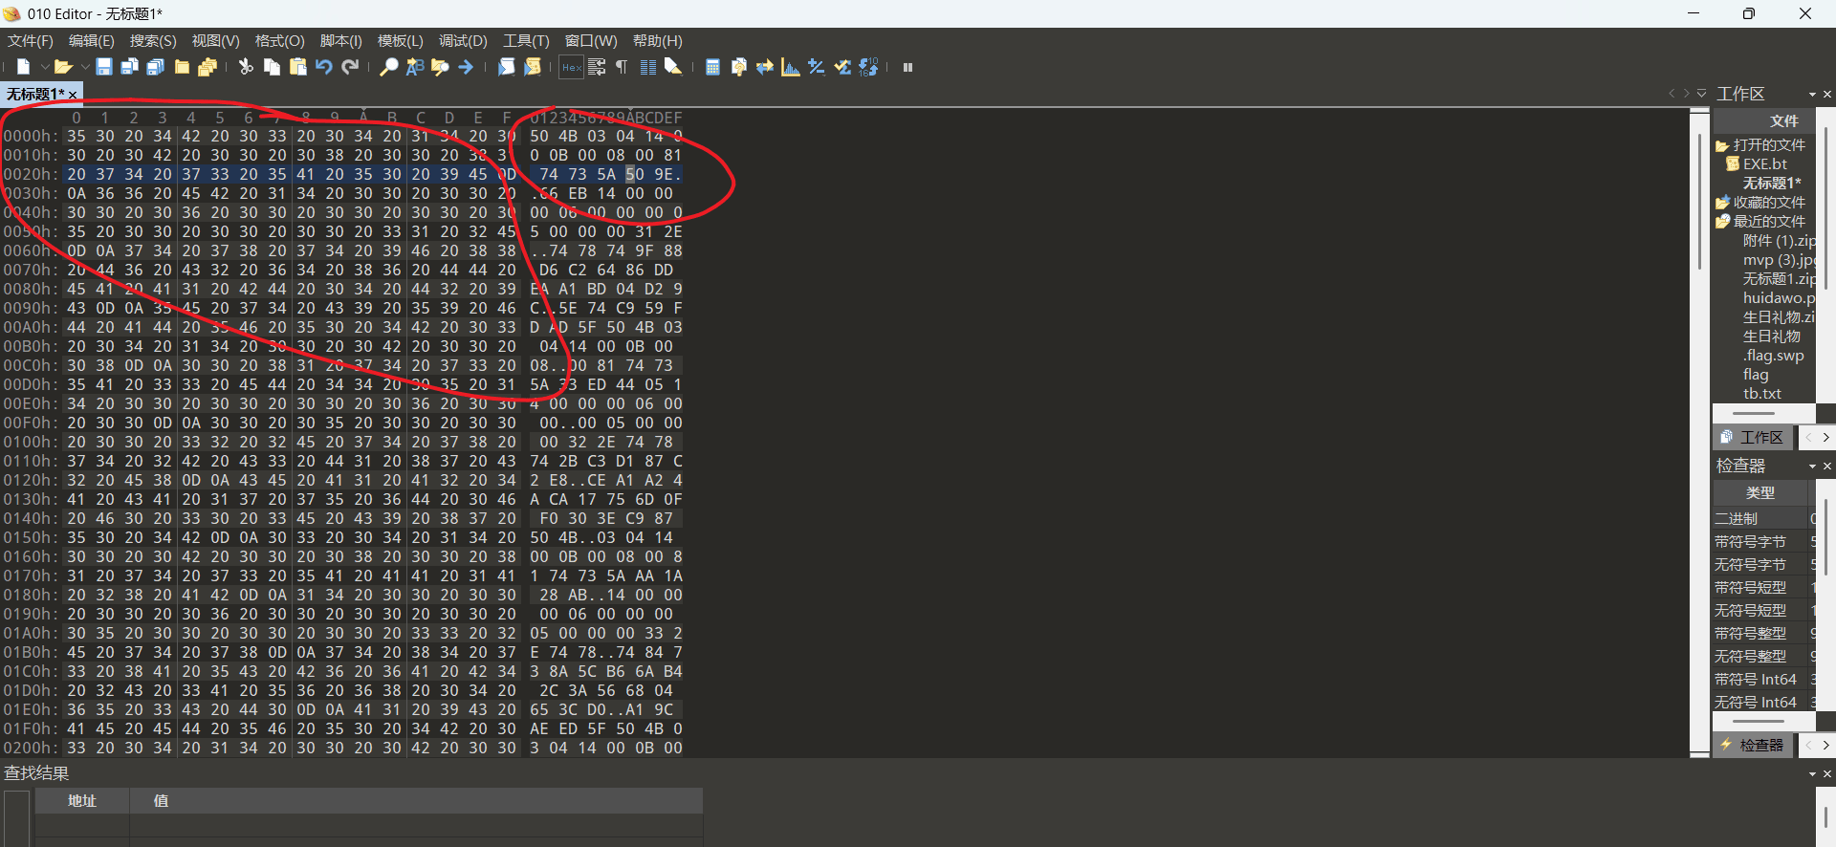
Task: Click the Paste clipboard icon
Action: pos(298,67)
